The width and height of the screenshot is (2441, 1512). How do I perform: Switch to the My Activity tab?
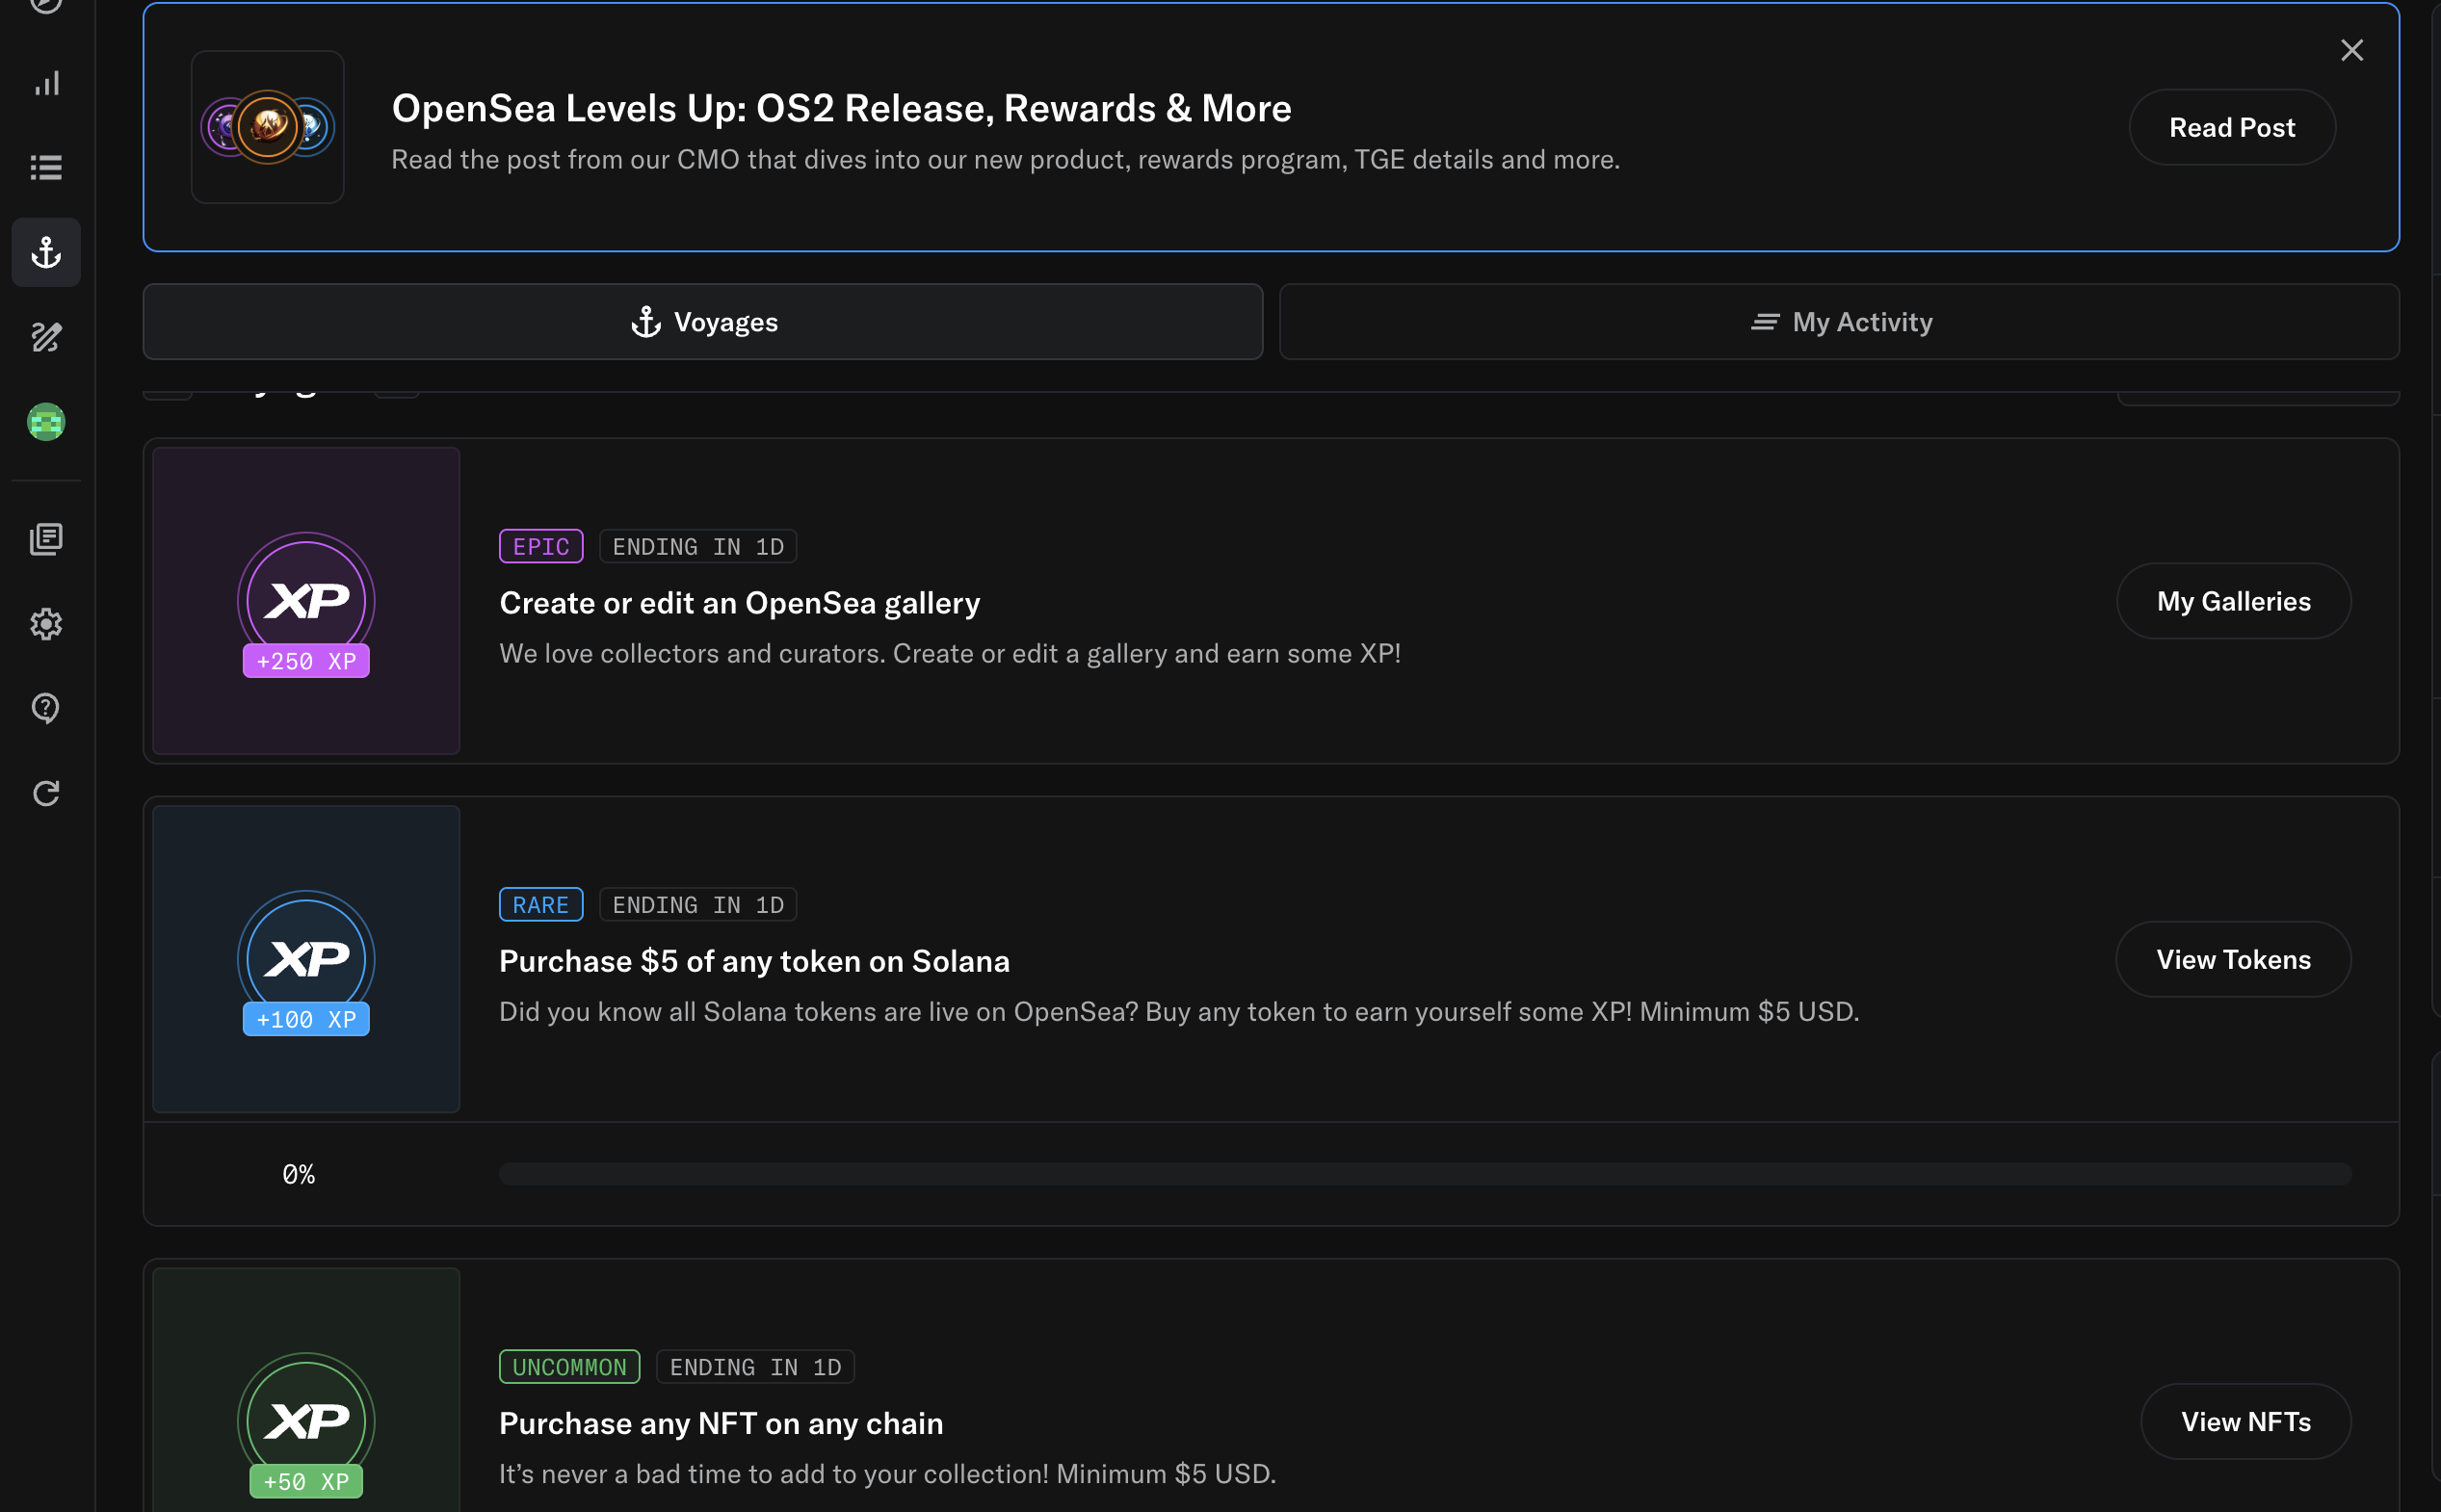(1839, 322)
